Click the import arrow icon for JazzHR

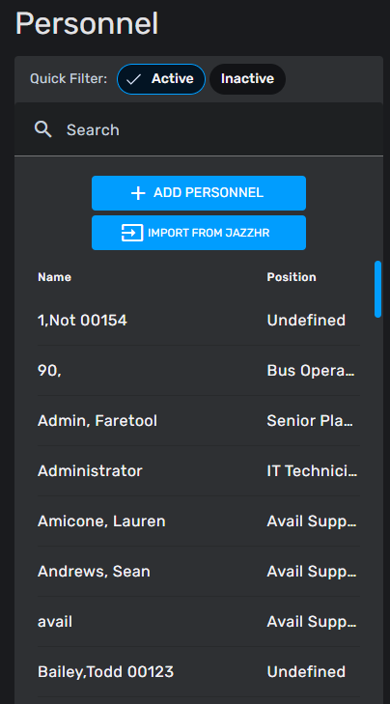pyautogui.click(x=132, y=233)
